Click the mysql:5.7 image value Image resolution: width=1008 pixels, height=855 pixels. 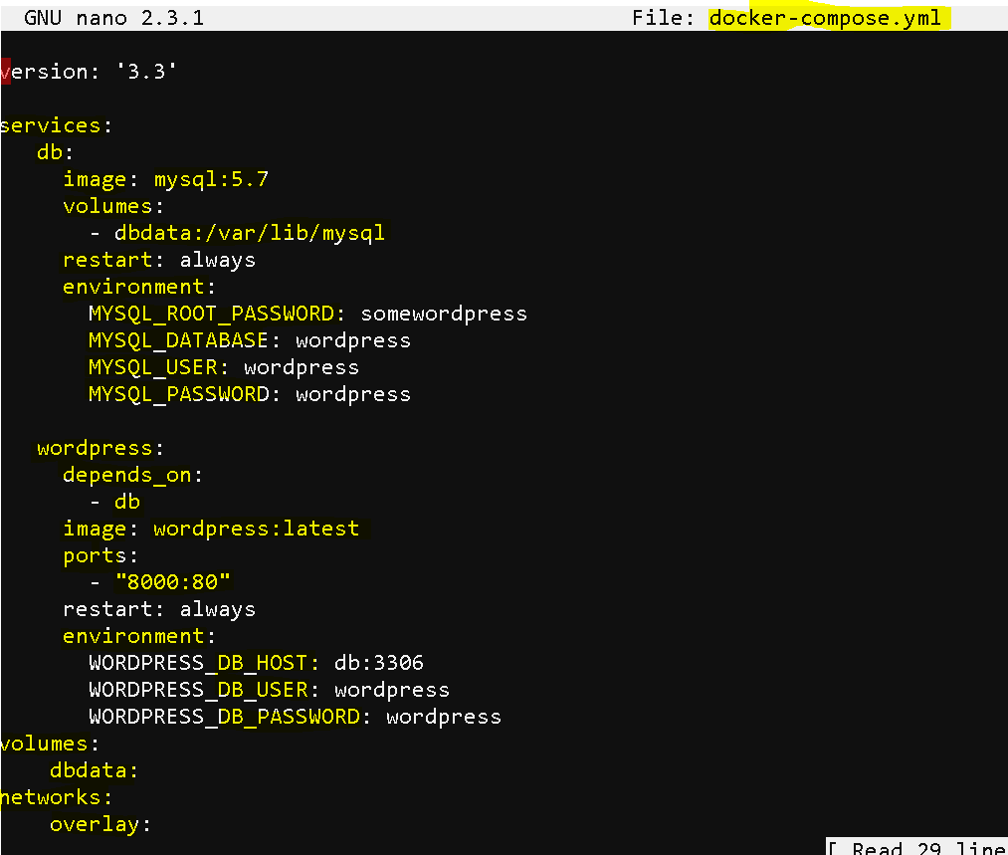point(211,179)
